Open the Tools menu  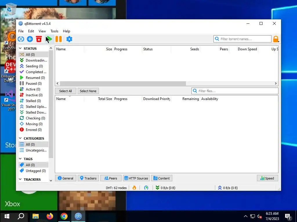(x=54, y=31)
